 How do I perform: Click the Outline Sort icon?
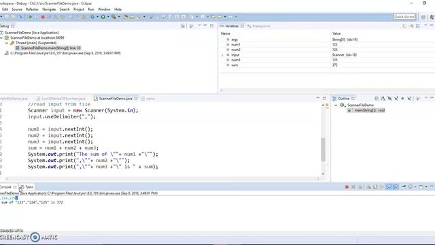[x=383, y=98]
